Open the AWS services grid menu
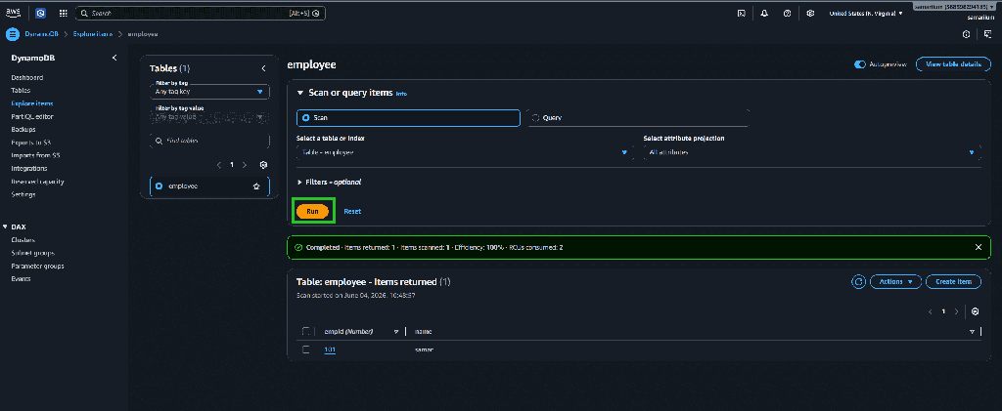Image resolution: width=1002 pixels, height=411 pixels. point(64,13)
